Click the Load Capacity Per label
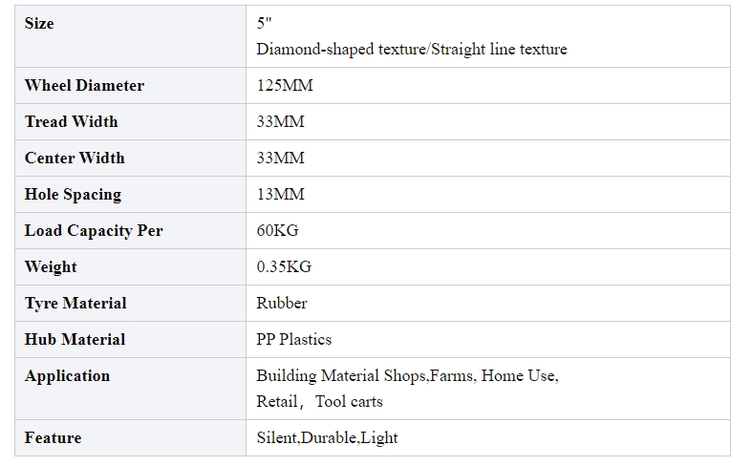Image resolution: width=752 pixels, height=466 pixels. click(94, 230)
